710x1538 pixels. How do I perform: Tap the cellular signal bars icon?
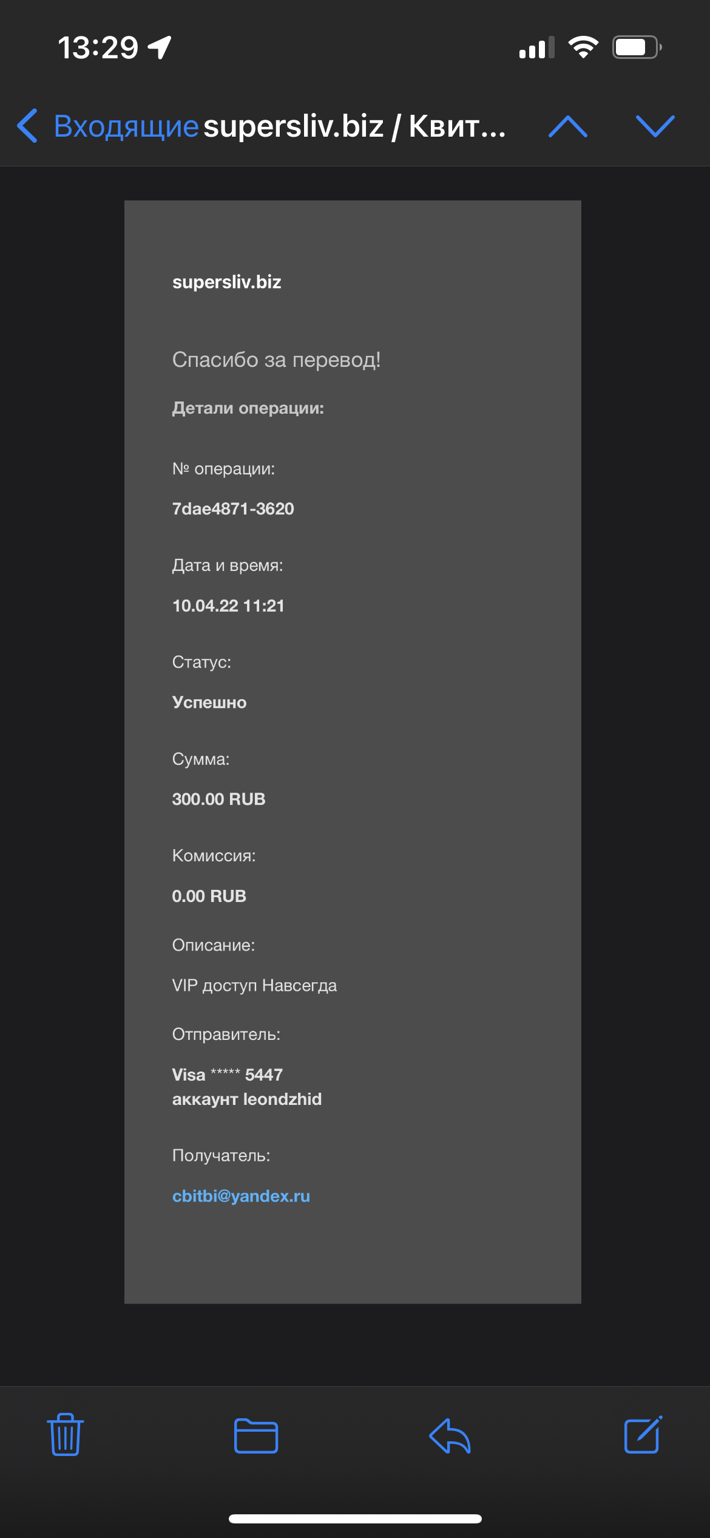pos(537,47)
